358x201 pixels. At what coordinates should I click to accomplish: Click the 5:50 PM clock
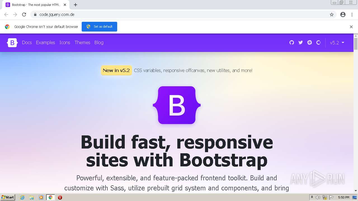(x=343, y=197)
